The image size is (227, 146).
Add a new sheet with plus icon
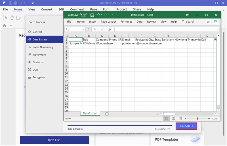pos(107,114)
